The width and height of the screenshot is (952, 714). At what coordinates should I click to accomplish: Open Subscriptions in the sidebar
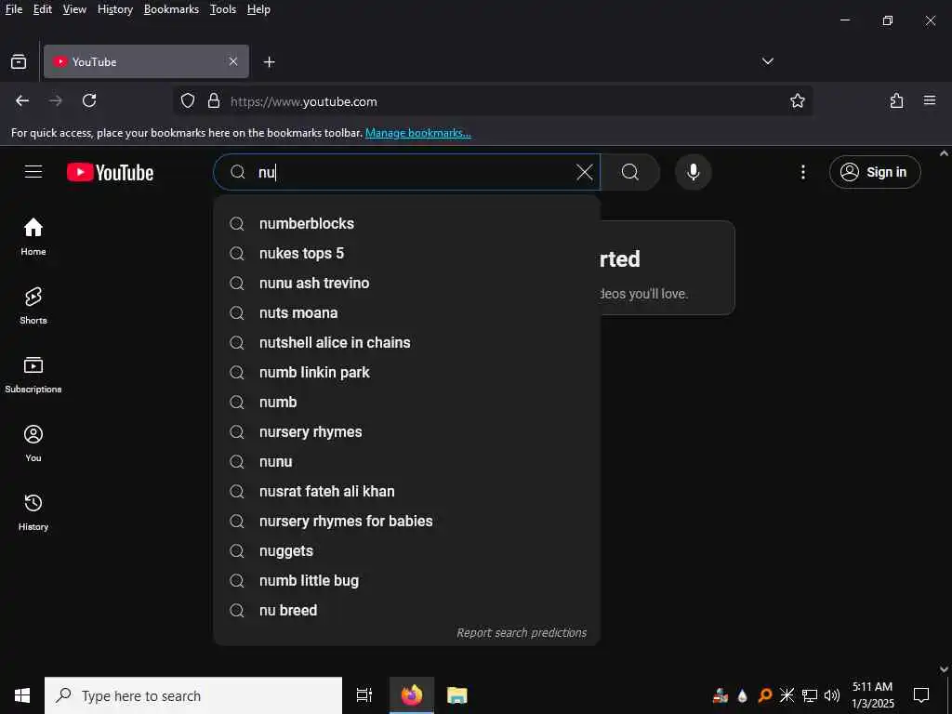point(33,375)
